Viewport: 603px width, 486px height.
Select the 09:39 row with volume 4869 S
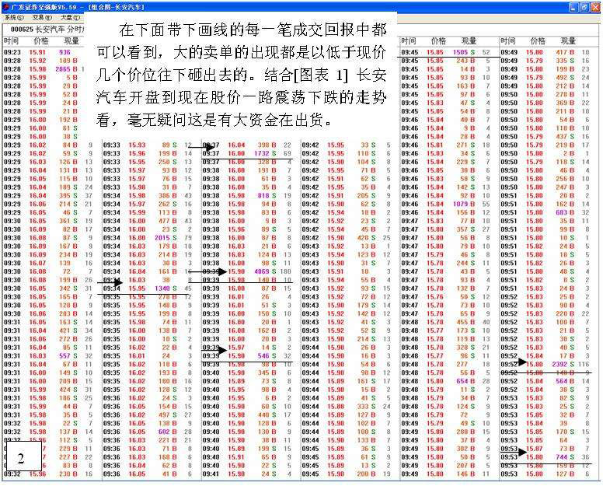click(x=247, y=271)
